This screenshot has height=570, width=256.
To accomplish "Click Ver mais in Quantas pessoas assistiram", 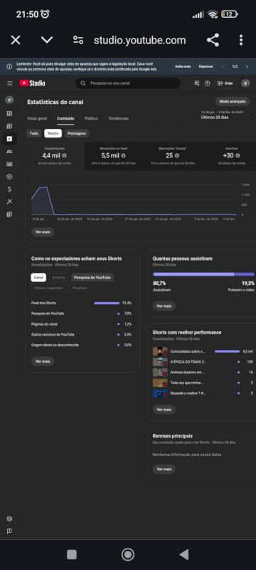I will (164, 306).
